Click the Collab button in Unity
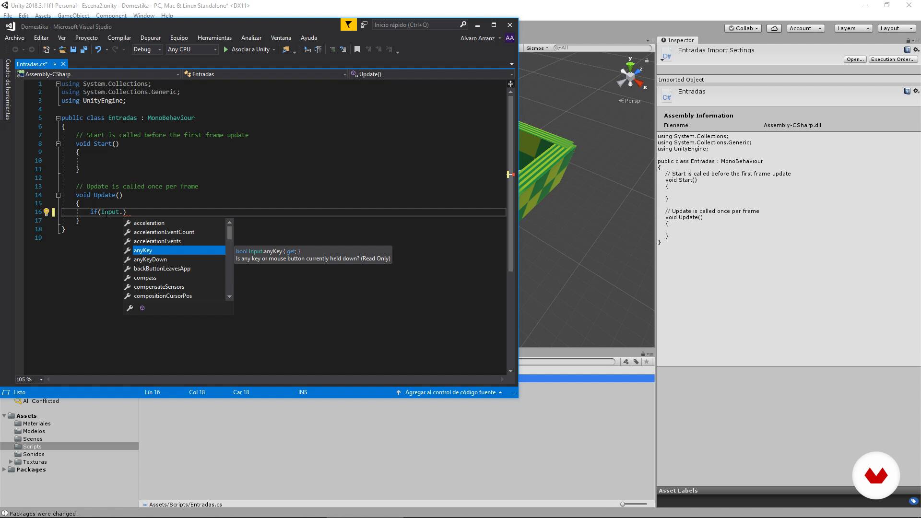 (x=743, y=28)
